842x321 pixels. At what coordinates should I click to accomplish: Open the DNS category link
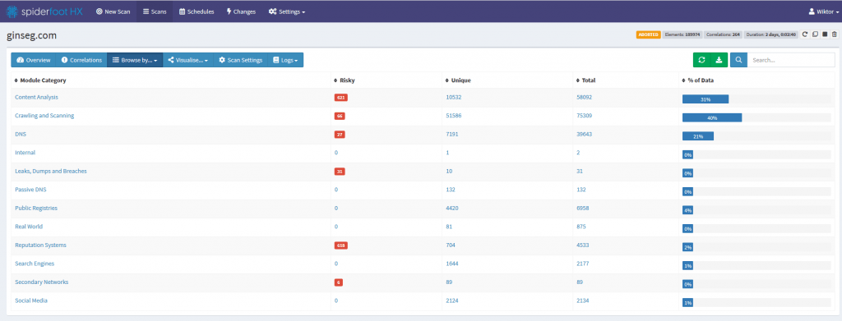coord(21,134)
